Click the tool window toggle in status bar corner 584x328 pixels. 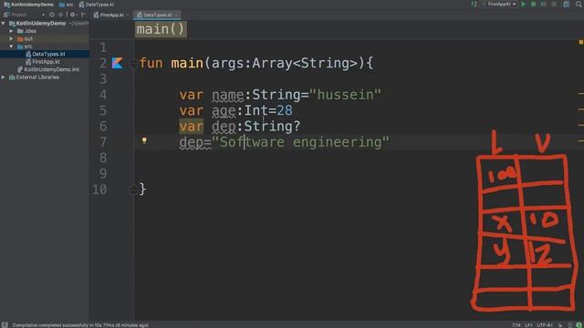pyautogui.click(x=5, y=324)
